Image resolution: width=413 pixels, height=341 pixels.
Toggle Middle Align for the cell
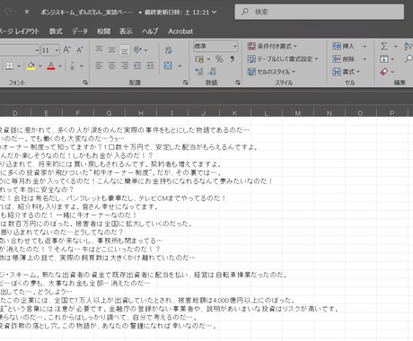112,49
